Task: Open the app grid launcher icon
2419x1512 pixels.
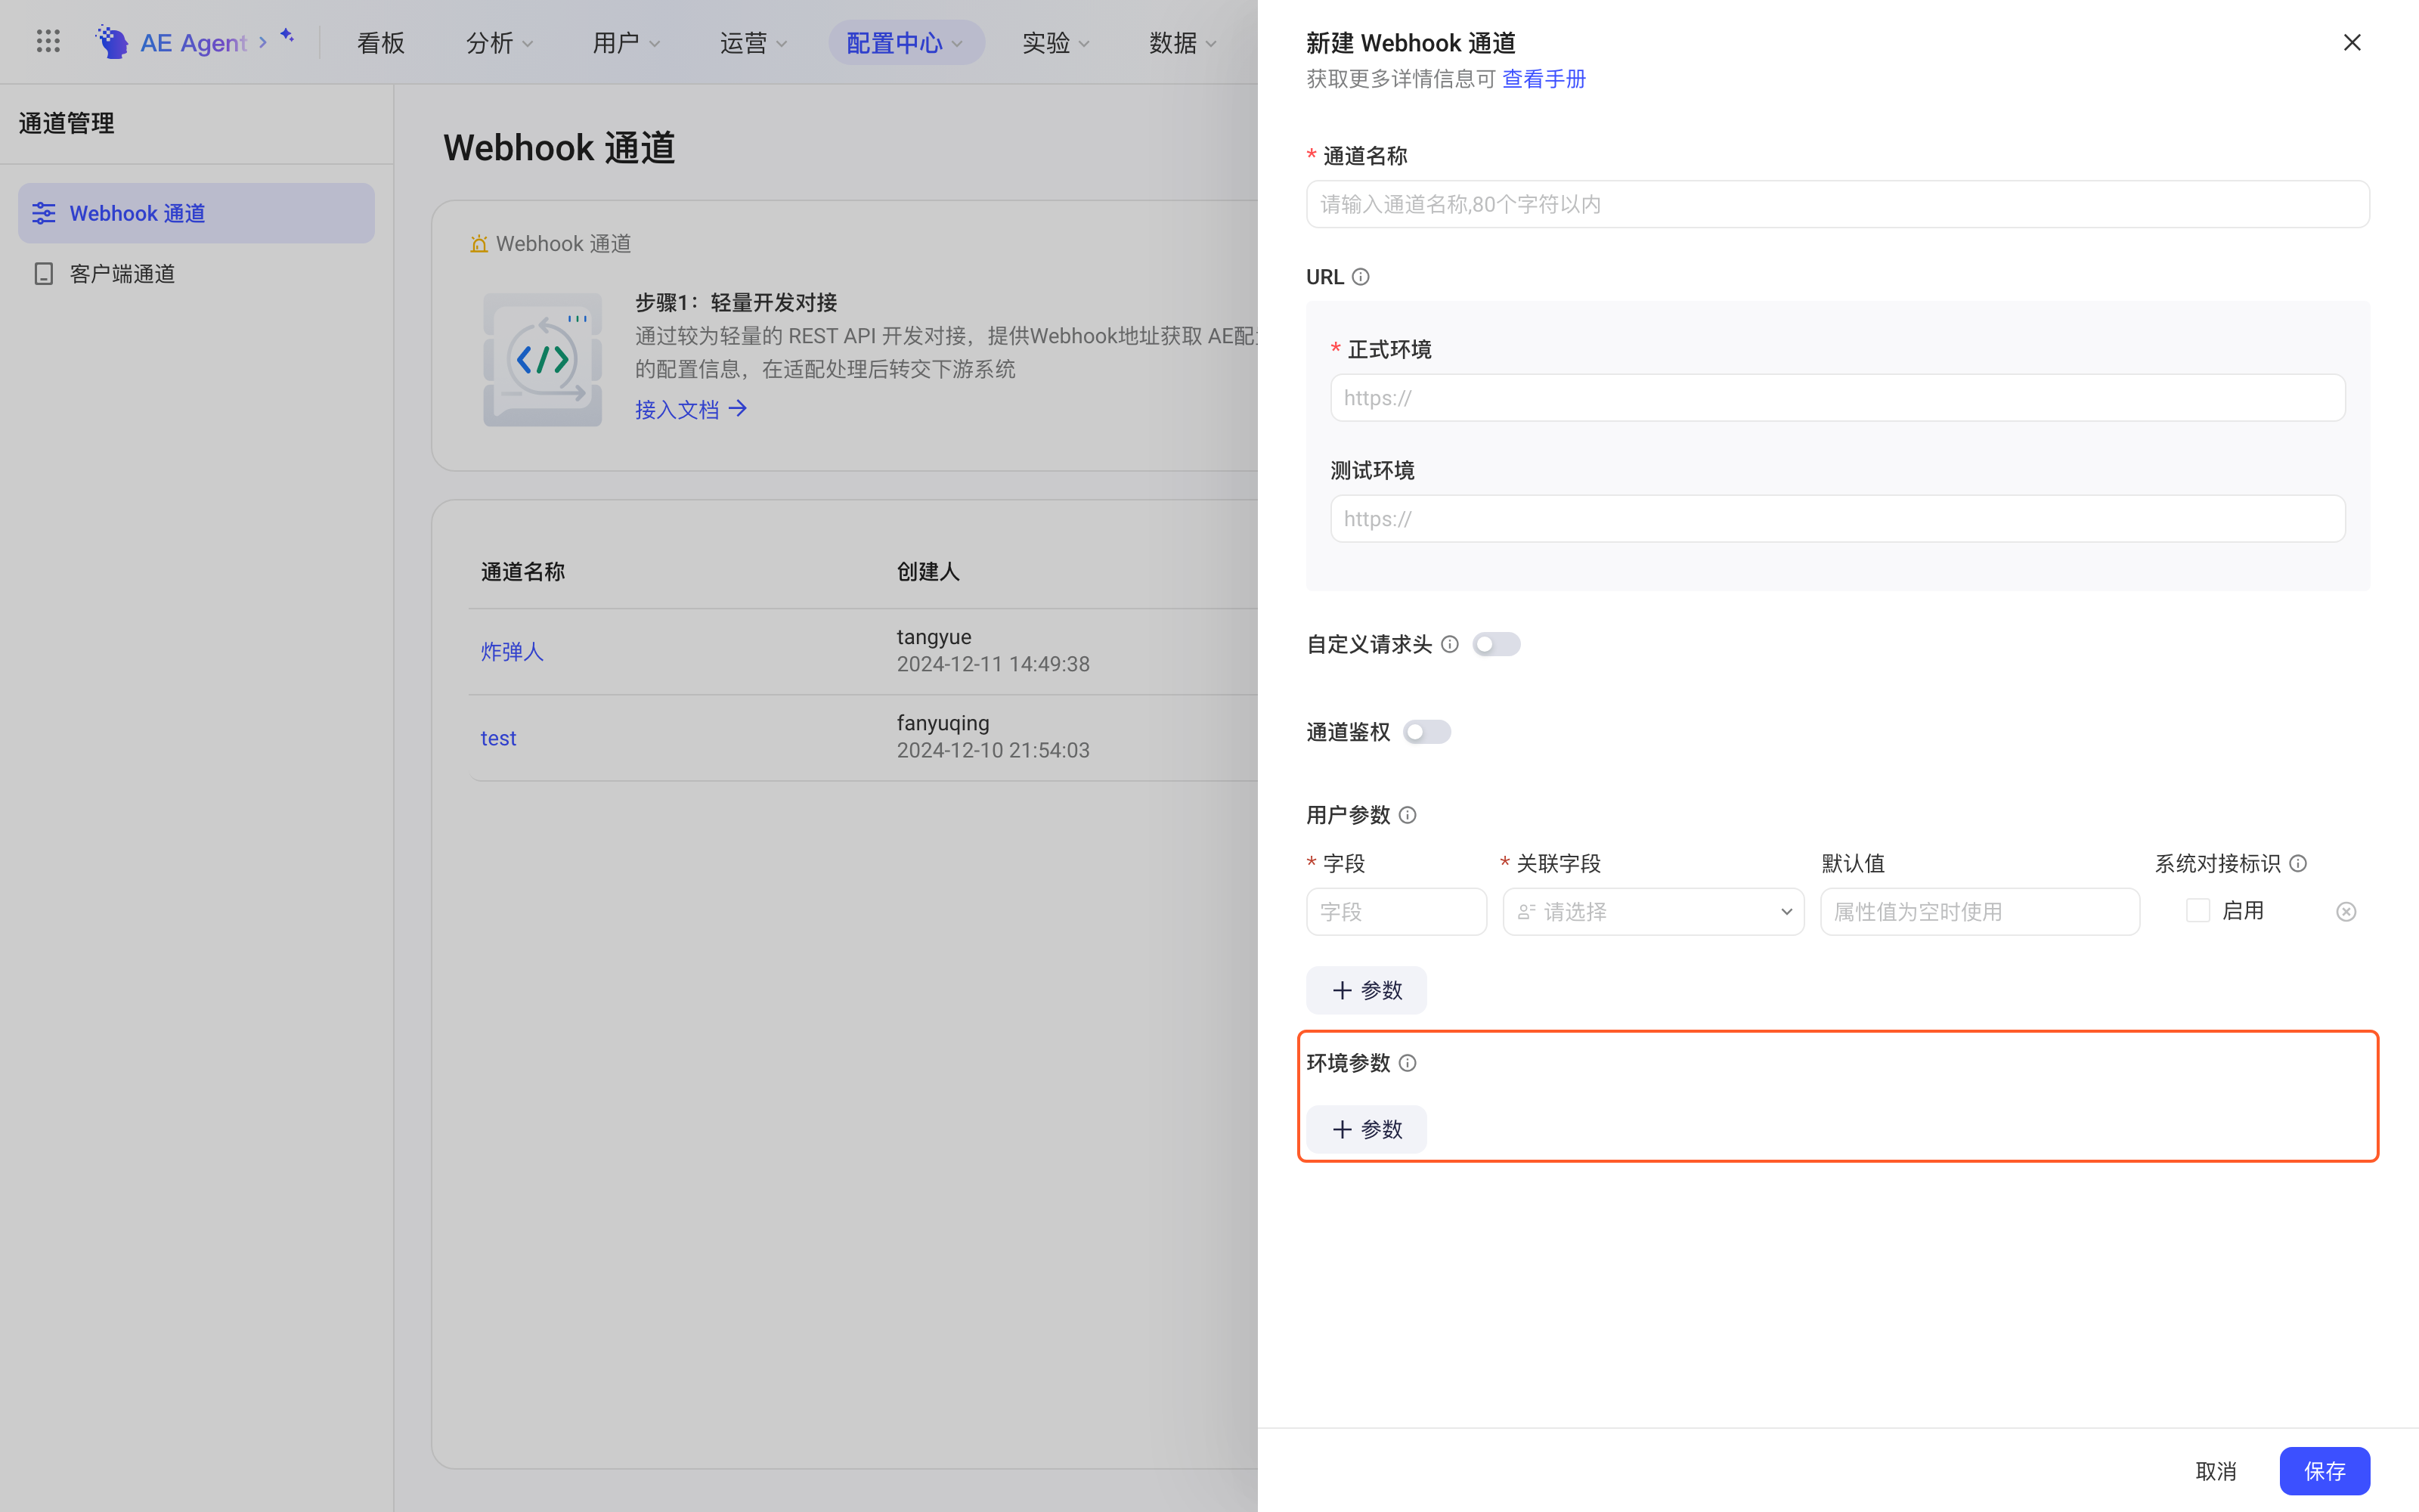Action: [48, 41]
